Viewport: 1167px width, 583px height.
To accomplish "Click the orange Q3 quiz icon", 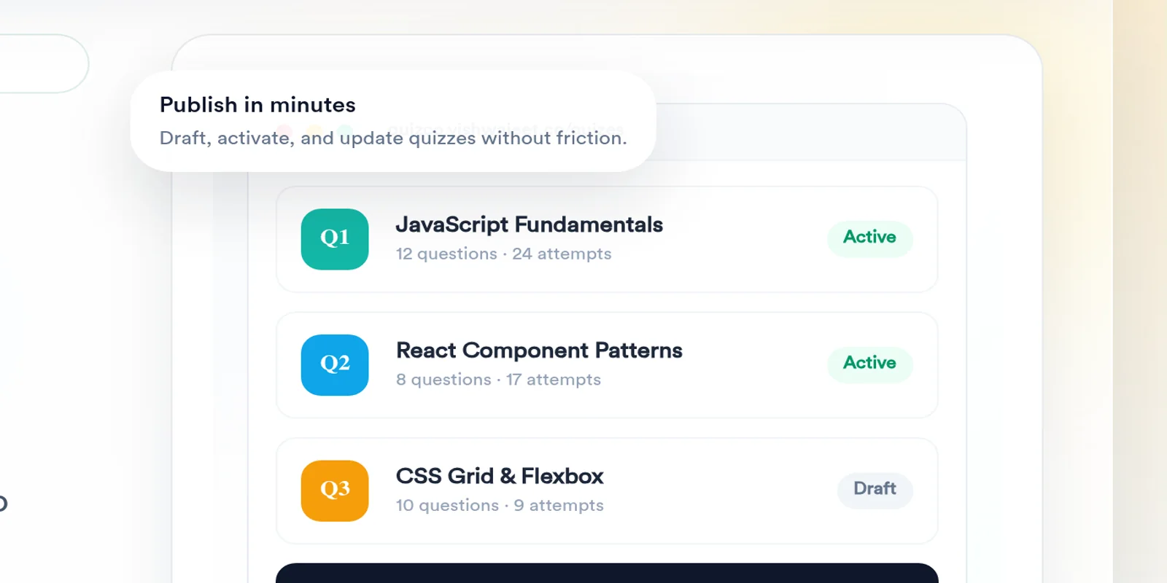I will point(335,490).
